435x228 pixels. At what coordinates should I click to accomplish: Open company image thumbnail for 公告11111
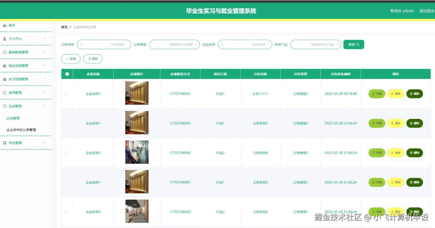click(137, 93)
